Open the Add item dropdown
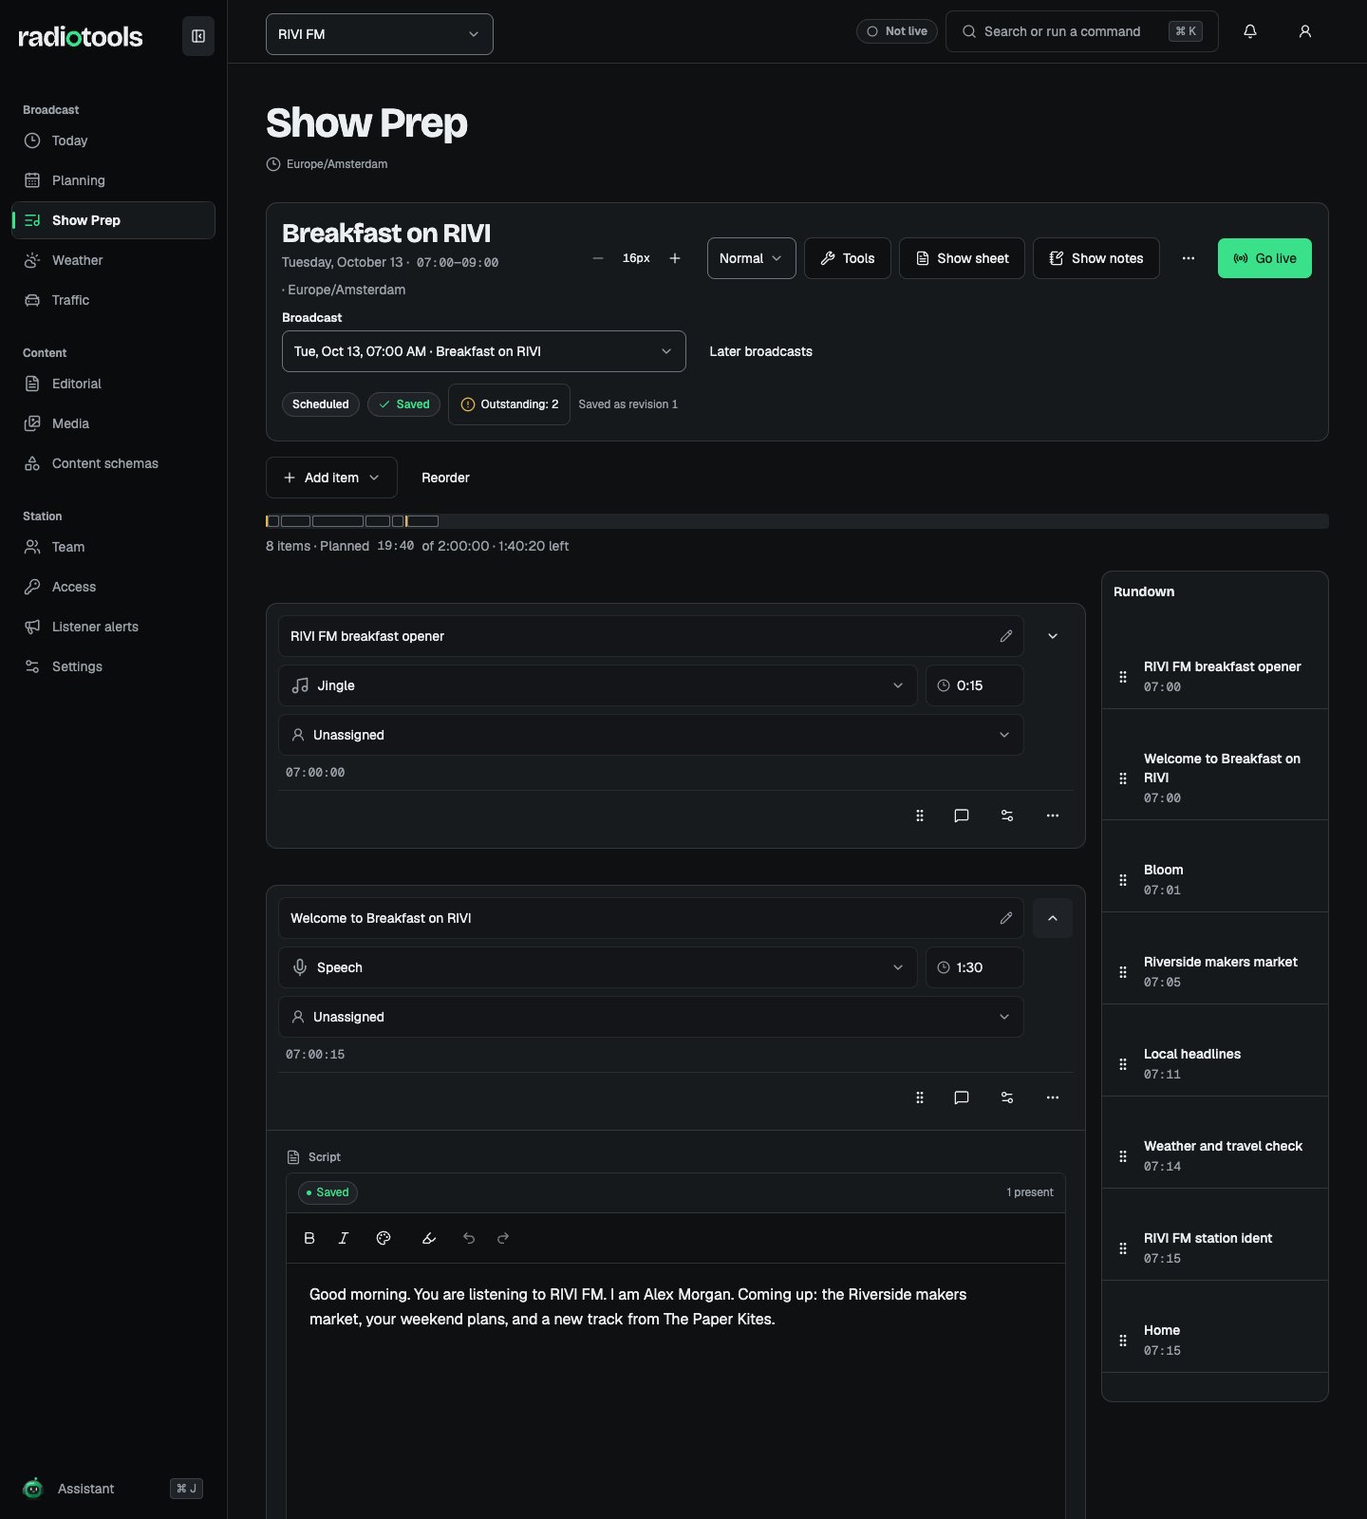Screen dimensions: 1367x1519 (x=331, y=478)
